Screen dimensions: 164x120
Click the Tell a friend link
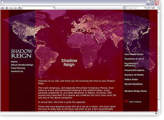[x=135, y=102]
